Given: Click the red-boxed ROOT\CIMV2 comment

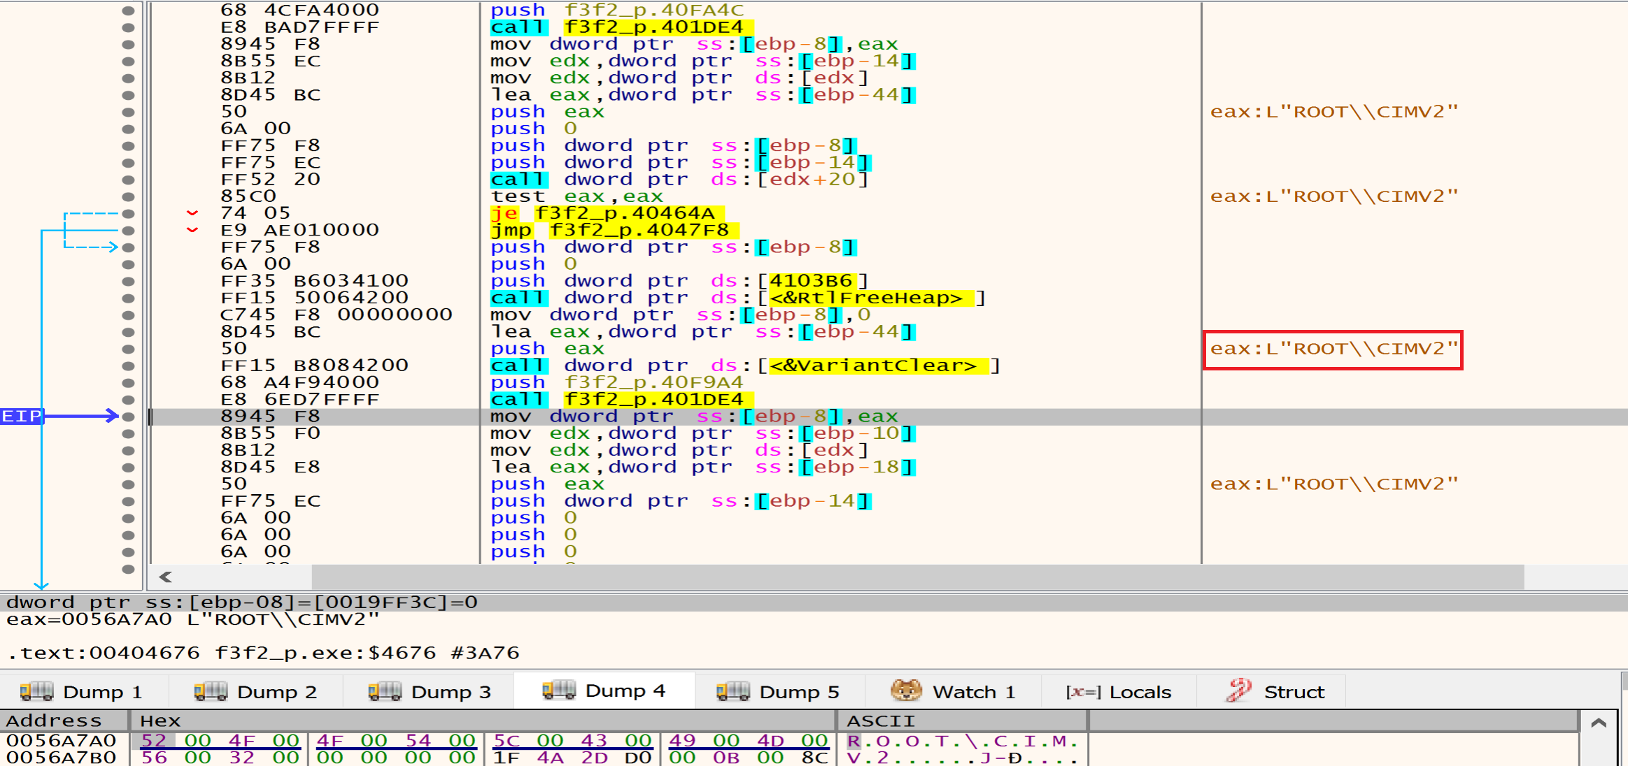Looking at the screenshot, I should tap(1333, 349).
